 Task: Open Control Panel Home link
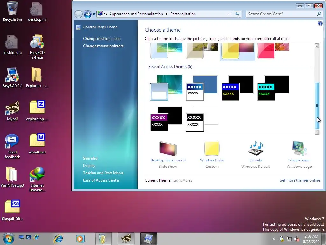click(x=100, y=27)
